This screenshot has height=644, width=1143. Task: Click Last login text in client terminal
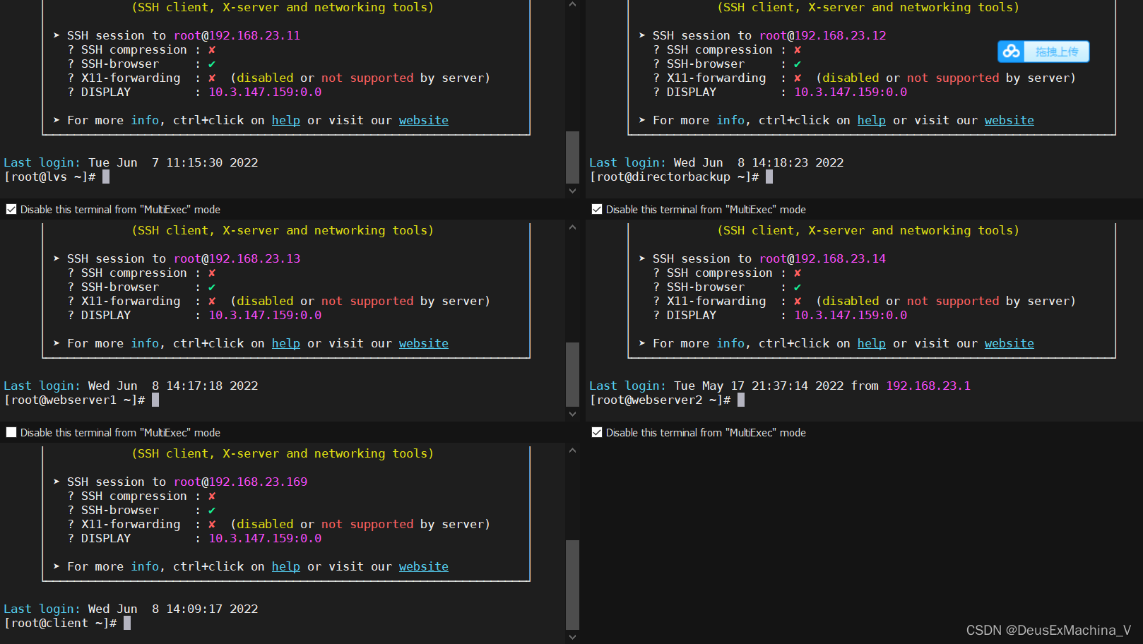[x=42, y=609]
